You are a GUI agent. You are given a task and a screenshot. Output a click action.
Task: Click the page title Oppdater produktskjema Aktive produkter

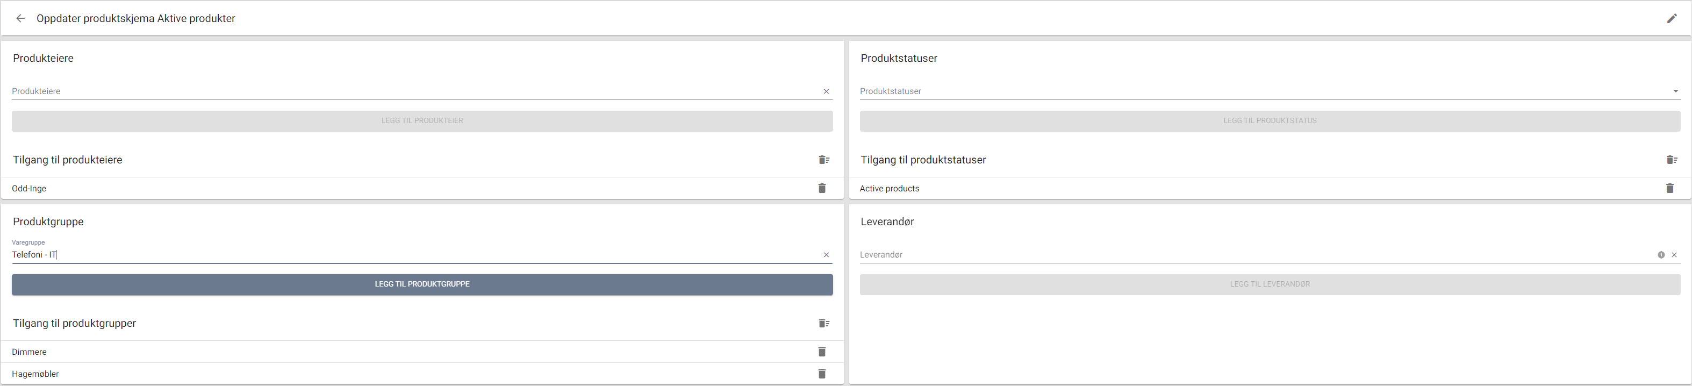136,18
